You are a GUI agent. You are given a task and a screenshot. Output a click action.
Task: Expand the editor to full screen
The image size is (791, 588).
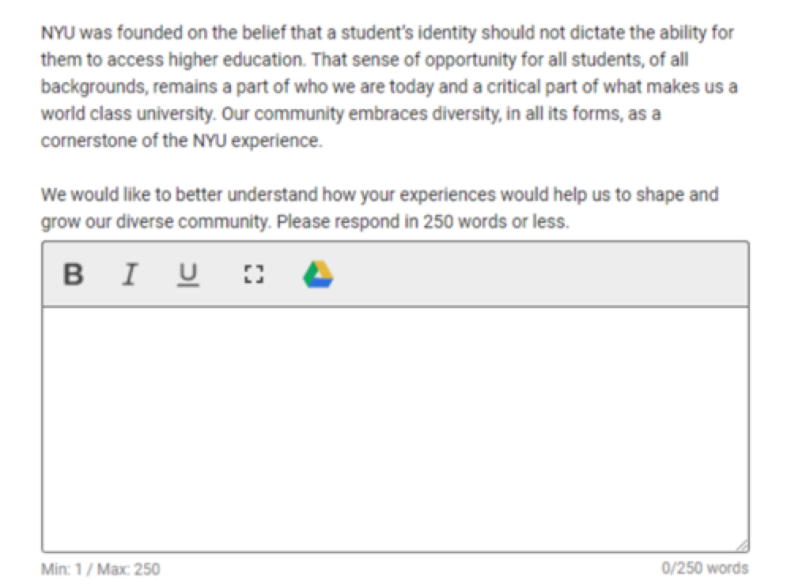pyautogui.click(x=253, y=274)
